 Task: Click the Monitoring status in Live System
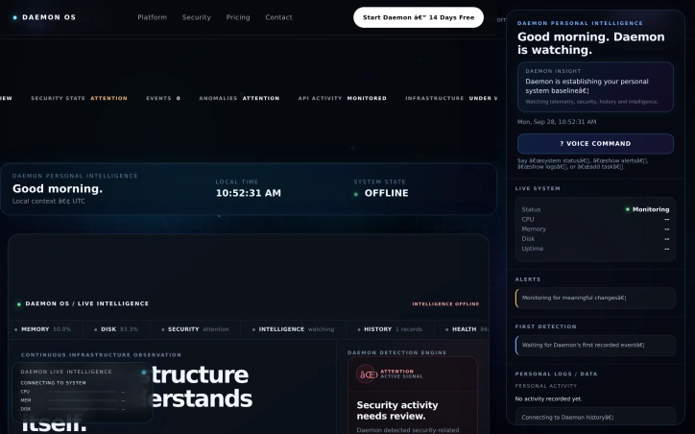[647, 209]
